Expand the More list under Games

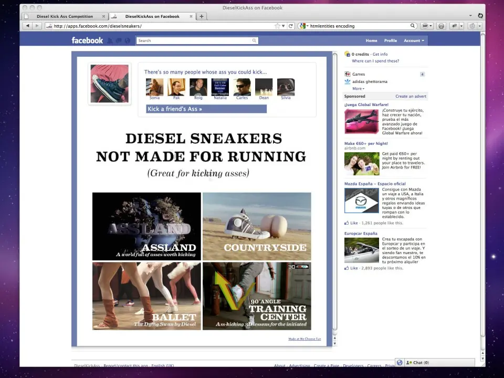click(359, 89)
